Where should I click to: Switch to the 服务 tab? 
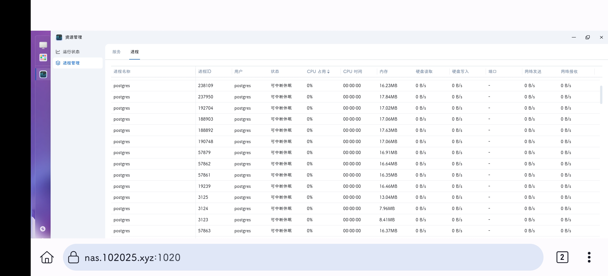(116, 52)
